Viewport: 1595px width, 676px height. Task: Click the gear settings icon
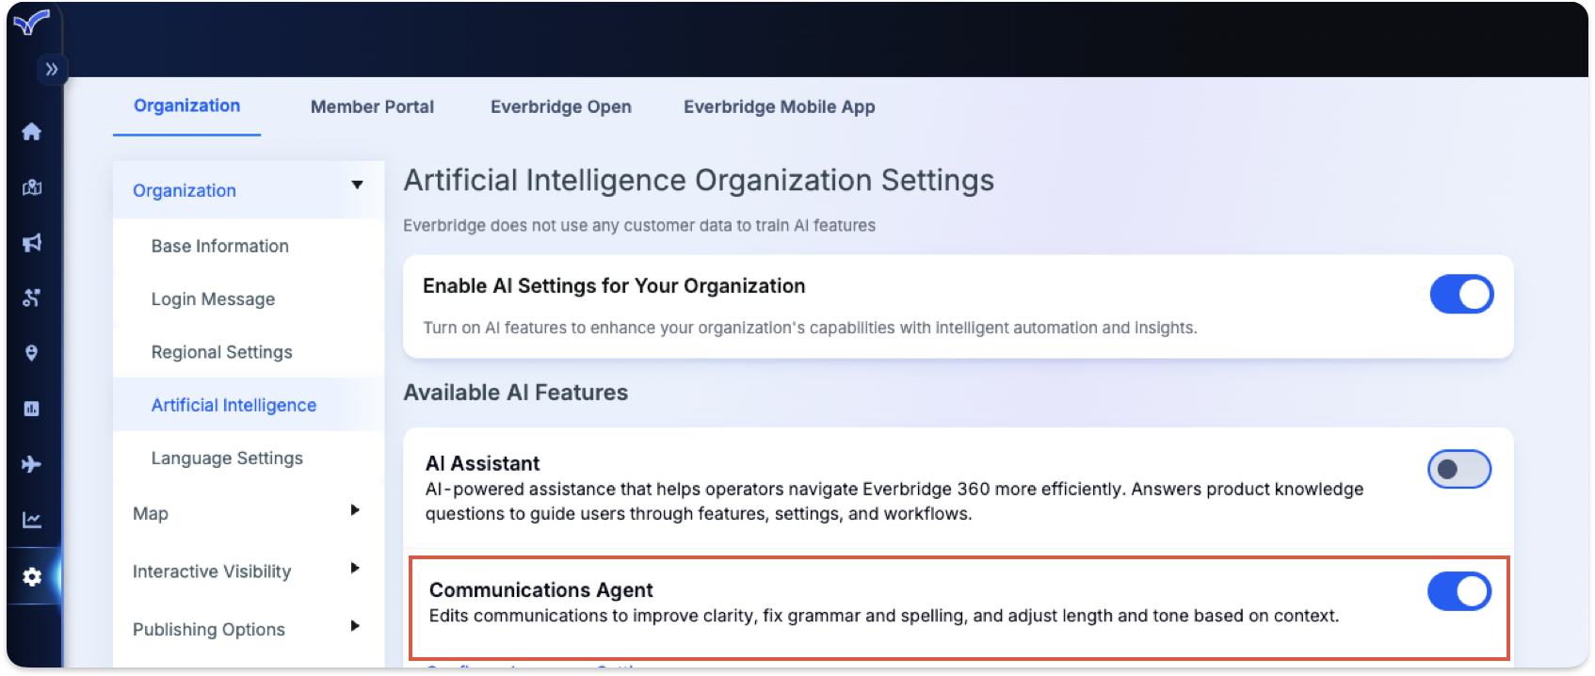[x=32, y=576]
